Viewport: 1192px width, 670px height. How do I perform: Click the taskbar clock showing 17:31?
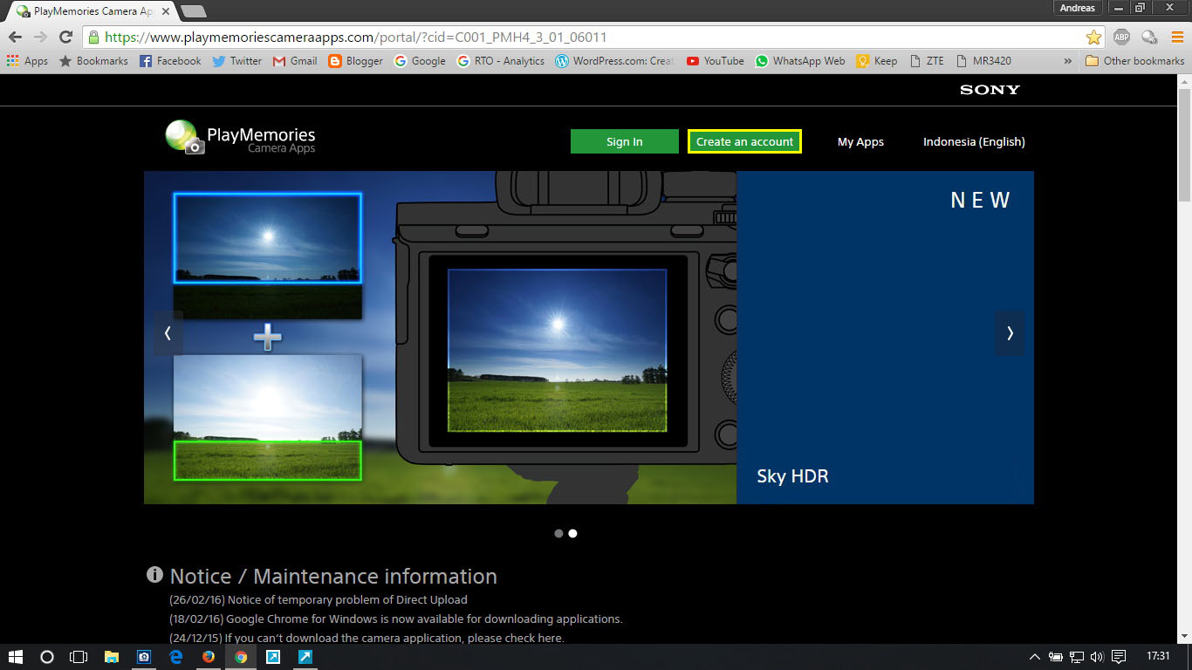(1158, 656)
